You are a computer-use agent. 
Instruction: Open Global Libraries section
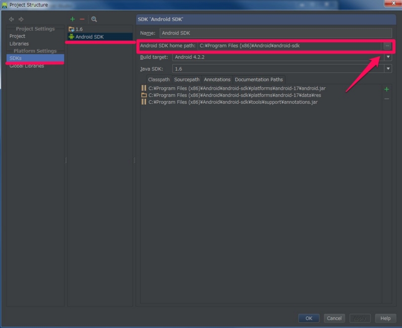[27, 66]
